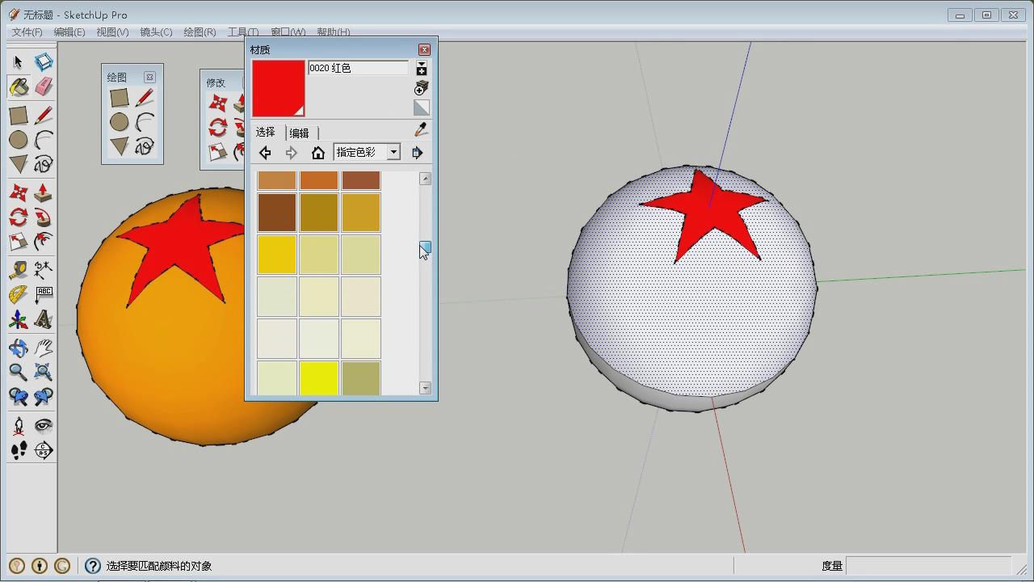Set material to default swatch button
Viewport: 1034px width, 582px height.
[421, 108]
